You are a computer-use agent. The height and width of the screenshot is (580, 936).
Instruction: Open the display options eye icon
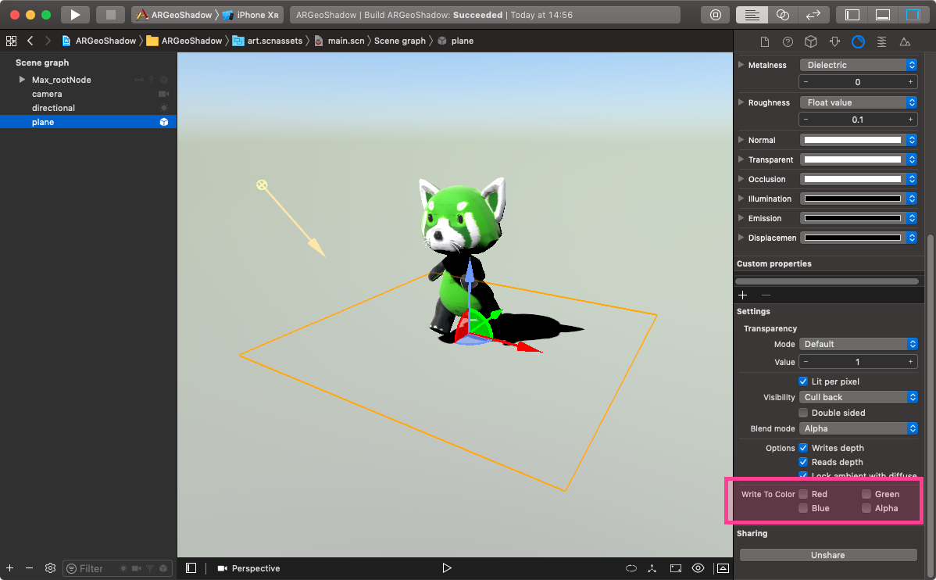(698, 568)
